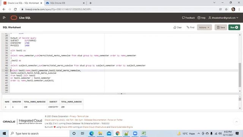Close the SQL Online IDE tab

[x=84, y=3]
